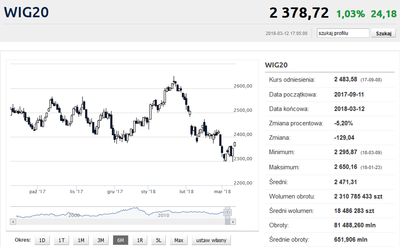Click the right range handle in navigator
Viewport: 400px width, 247px height.
[x=230, y=212]
